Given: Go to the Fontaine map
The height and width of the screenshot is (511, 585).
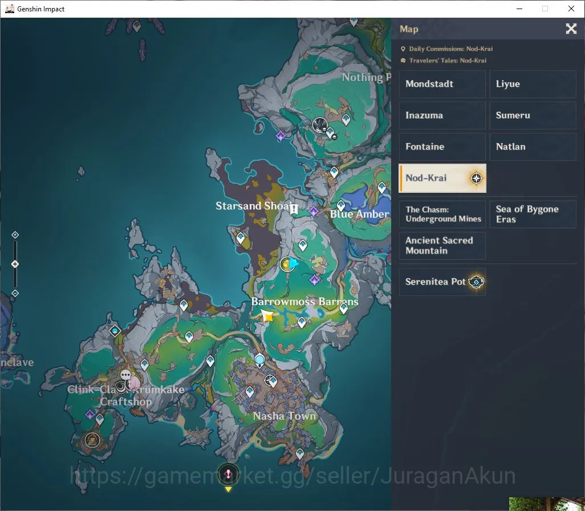Looking at the screenshot, I should [442, 147].
